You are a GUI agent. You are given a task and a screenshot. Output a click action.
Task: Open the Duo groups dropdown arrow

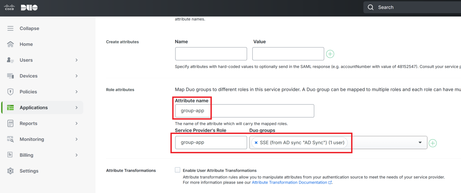(420, 143)
